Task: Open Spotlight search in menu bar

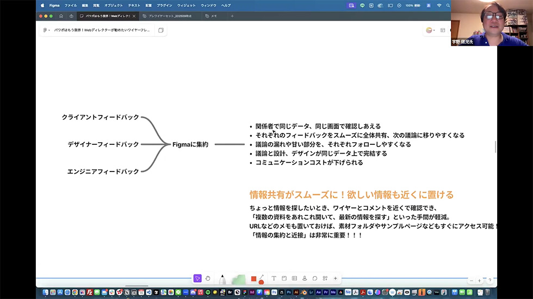Action: click(x=448, y=5)
